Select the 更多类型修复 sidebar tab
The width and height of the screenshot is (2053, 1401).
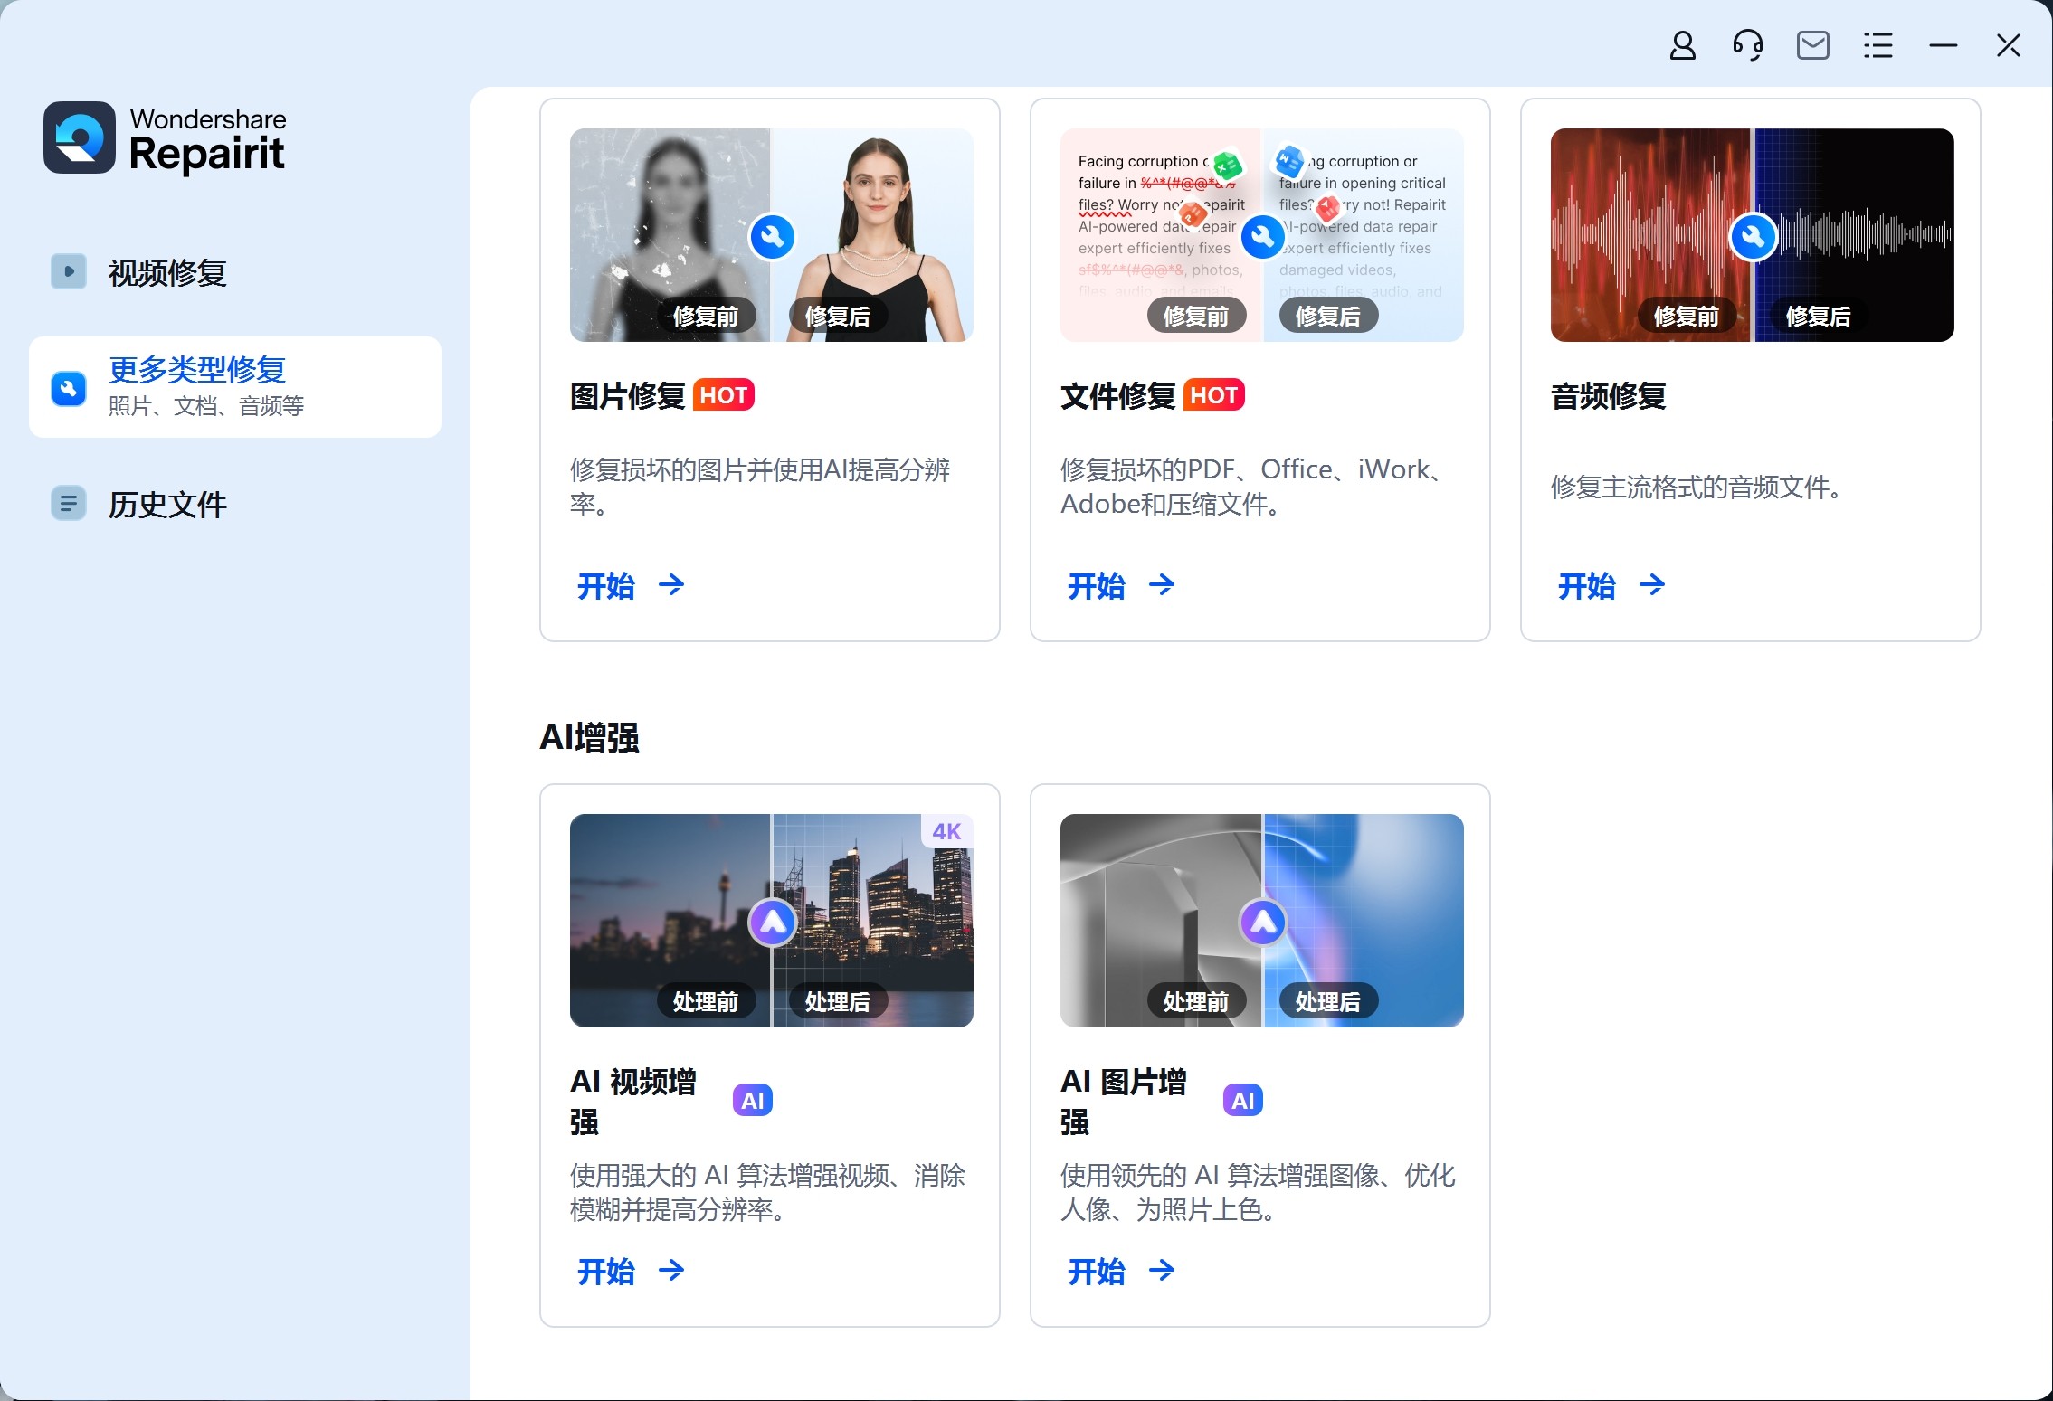[235, 387]
